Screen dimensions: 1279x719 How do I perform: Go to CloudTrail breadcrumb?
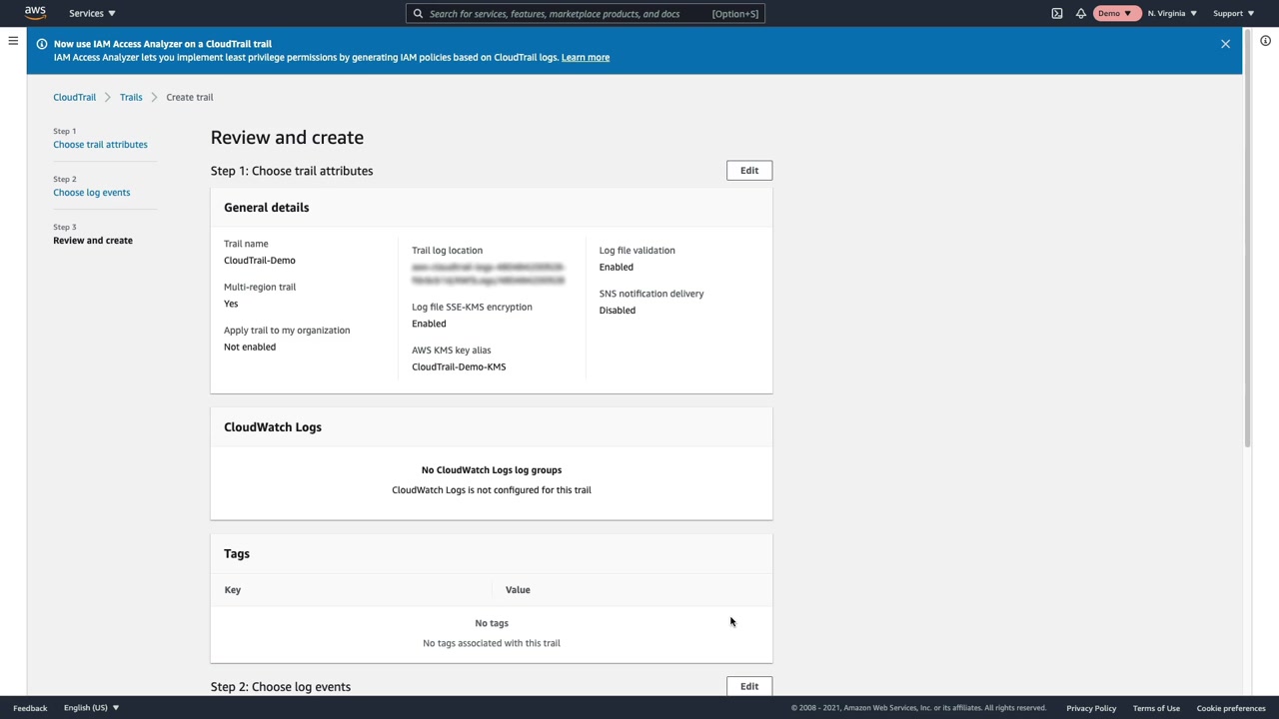tap(75, 98)
